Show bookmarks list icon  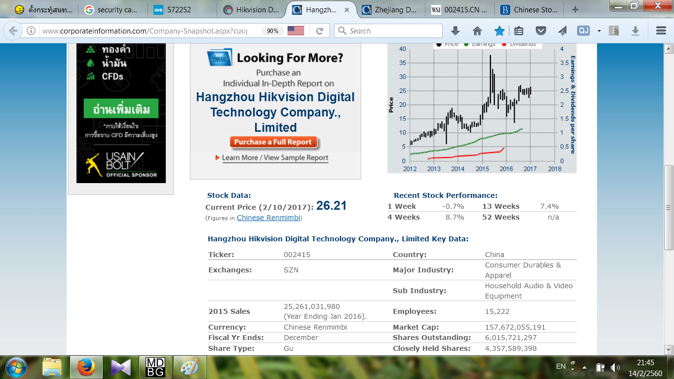[519, 31]
